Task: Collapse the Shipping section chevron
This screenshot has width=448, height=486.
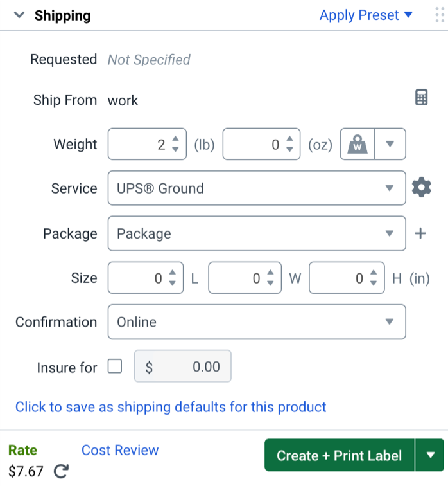Action: click(x=19, y=15)
